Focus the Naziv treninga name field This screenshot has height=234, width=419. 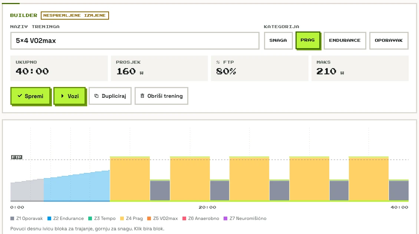(135, 41)
